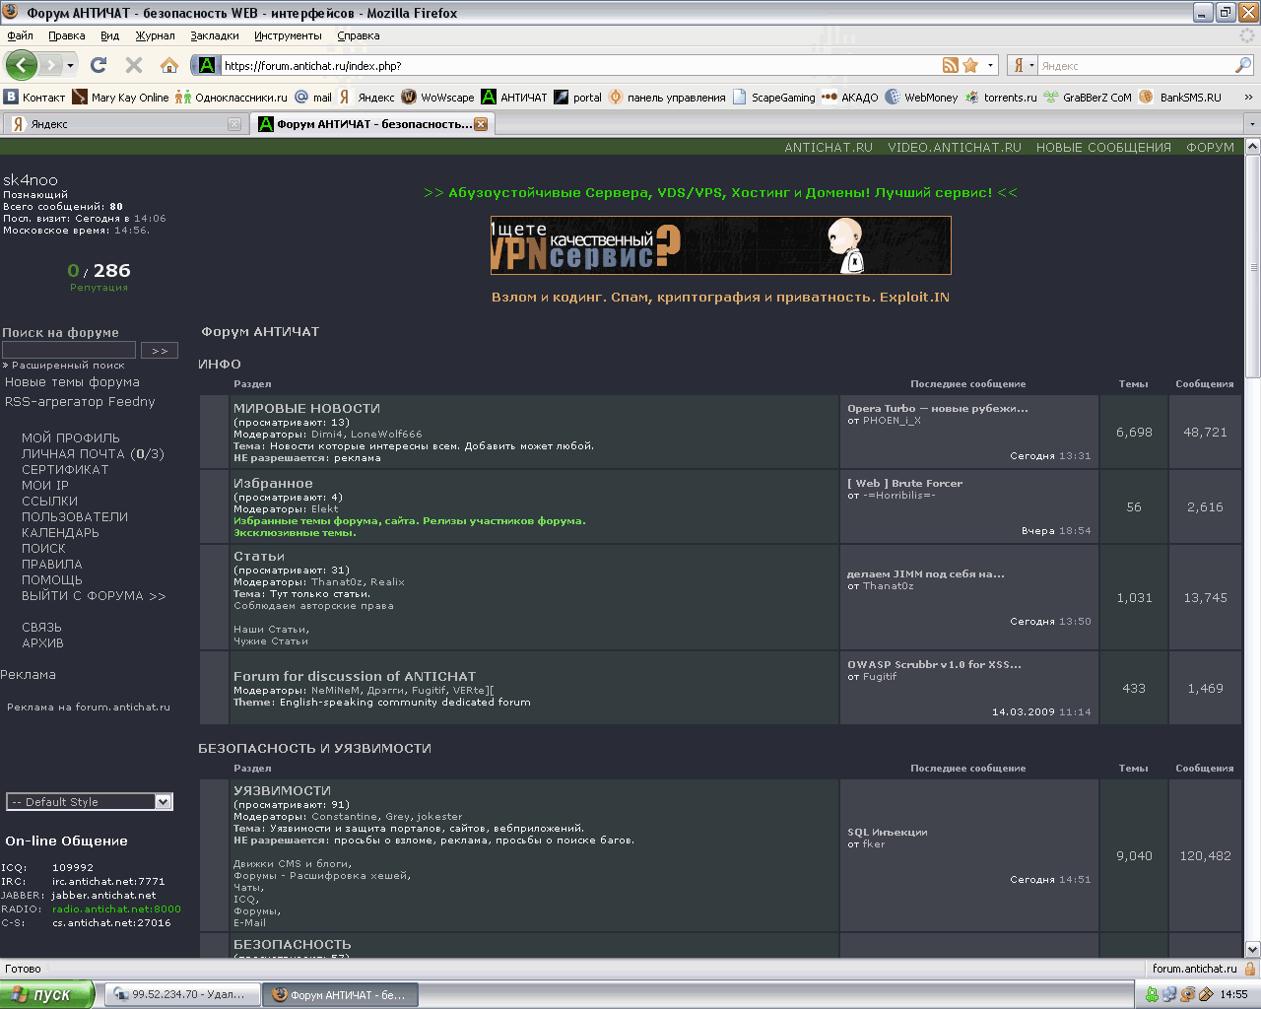Open the mail bookmark
1261x1009 pixels.
[x=314, y=98]
